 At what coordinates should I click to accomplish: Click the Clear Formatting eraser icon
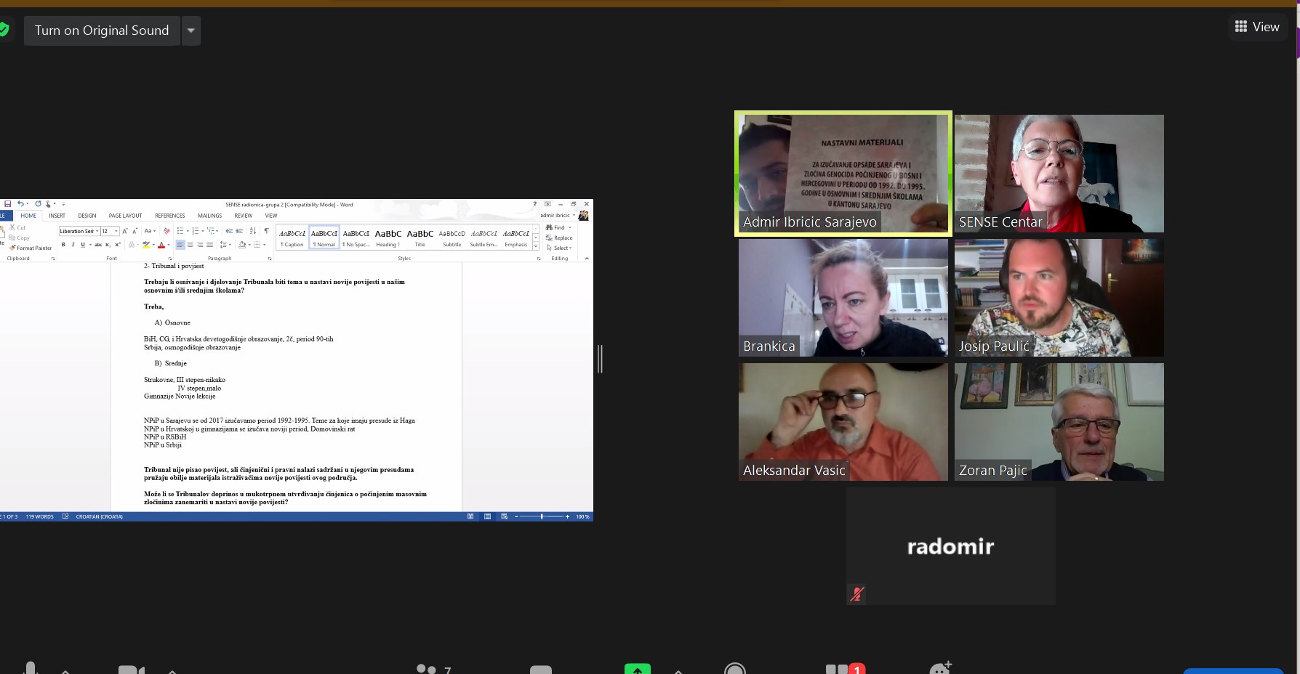166,231
